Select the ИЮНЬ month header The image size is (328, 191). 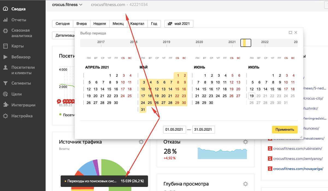pos(199,67)
